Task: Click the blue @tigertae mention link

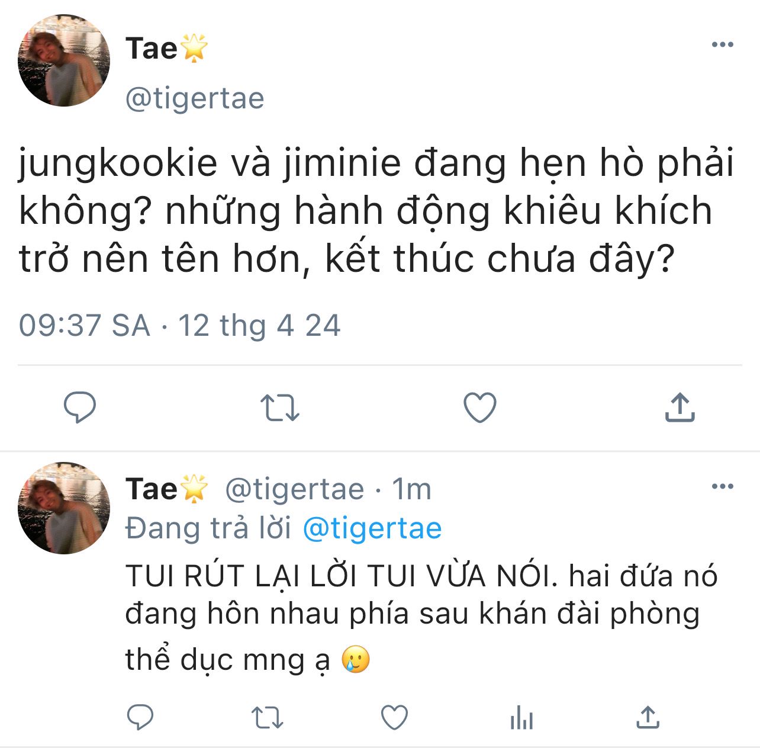Action: click(372, 528)
